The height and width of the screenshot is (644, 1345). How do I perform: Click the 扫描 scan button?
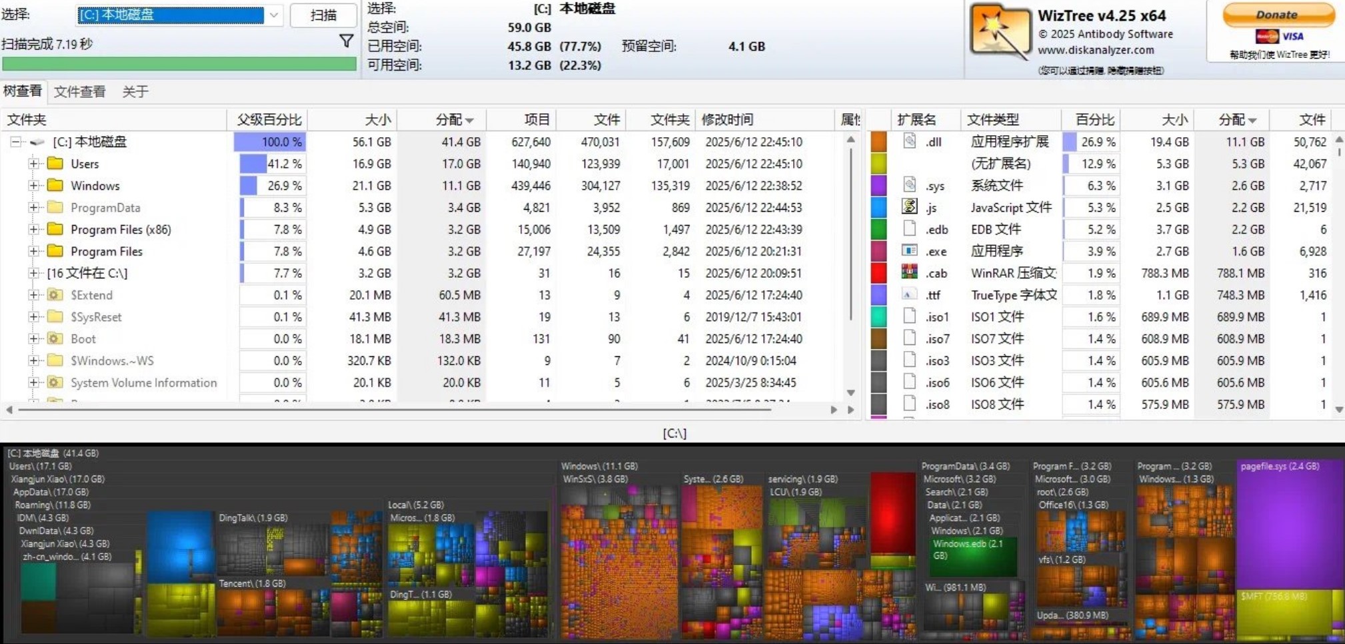[323, 15]
